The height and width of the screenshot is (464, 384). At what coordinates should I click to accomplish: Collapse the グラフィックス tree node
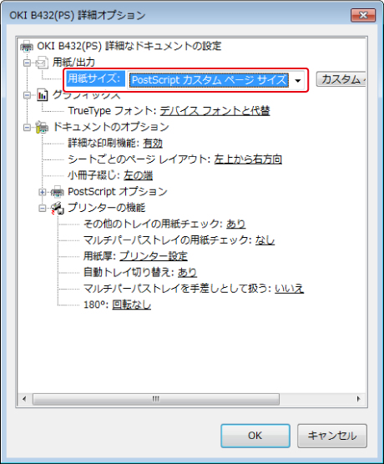click(x=27, y=95)
